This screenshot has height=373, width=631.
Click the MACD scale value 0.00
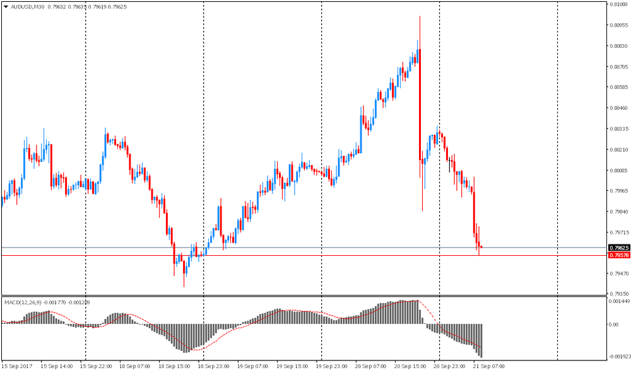614,324
